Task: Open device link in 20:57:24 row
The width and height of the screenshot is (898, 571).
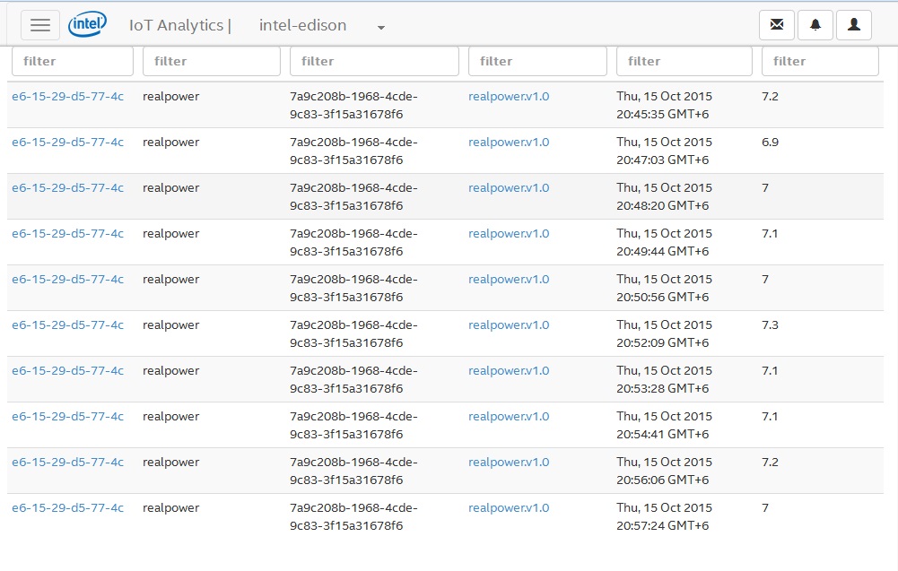Action: tap(67, 508)
